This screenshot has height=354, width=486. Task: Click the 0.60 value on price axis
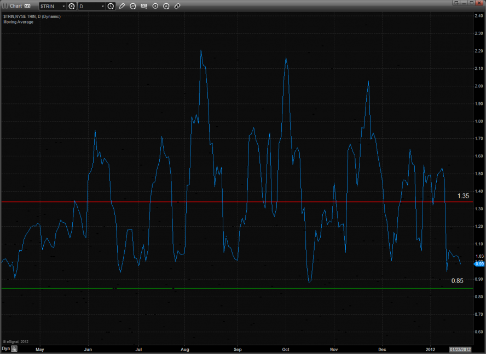[479, 332]
